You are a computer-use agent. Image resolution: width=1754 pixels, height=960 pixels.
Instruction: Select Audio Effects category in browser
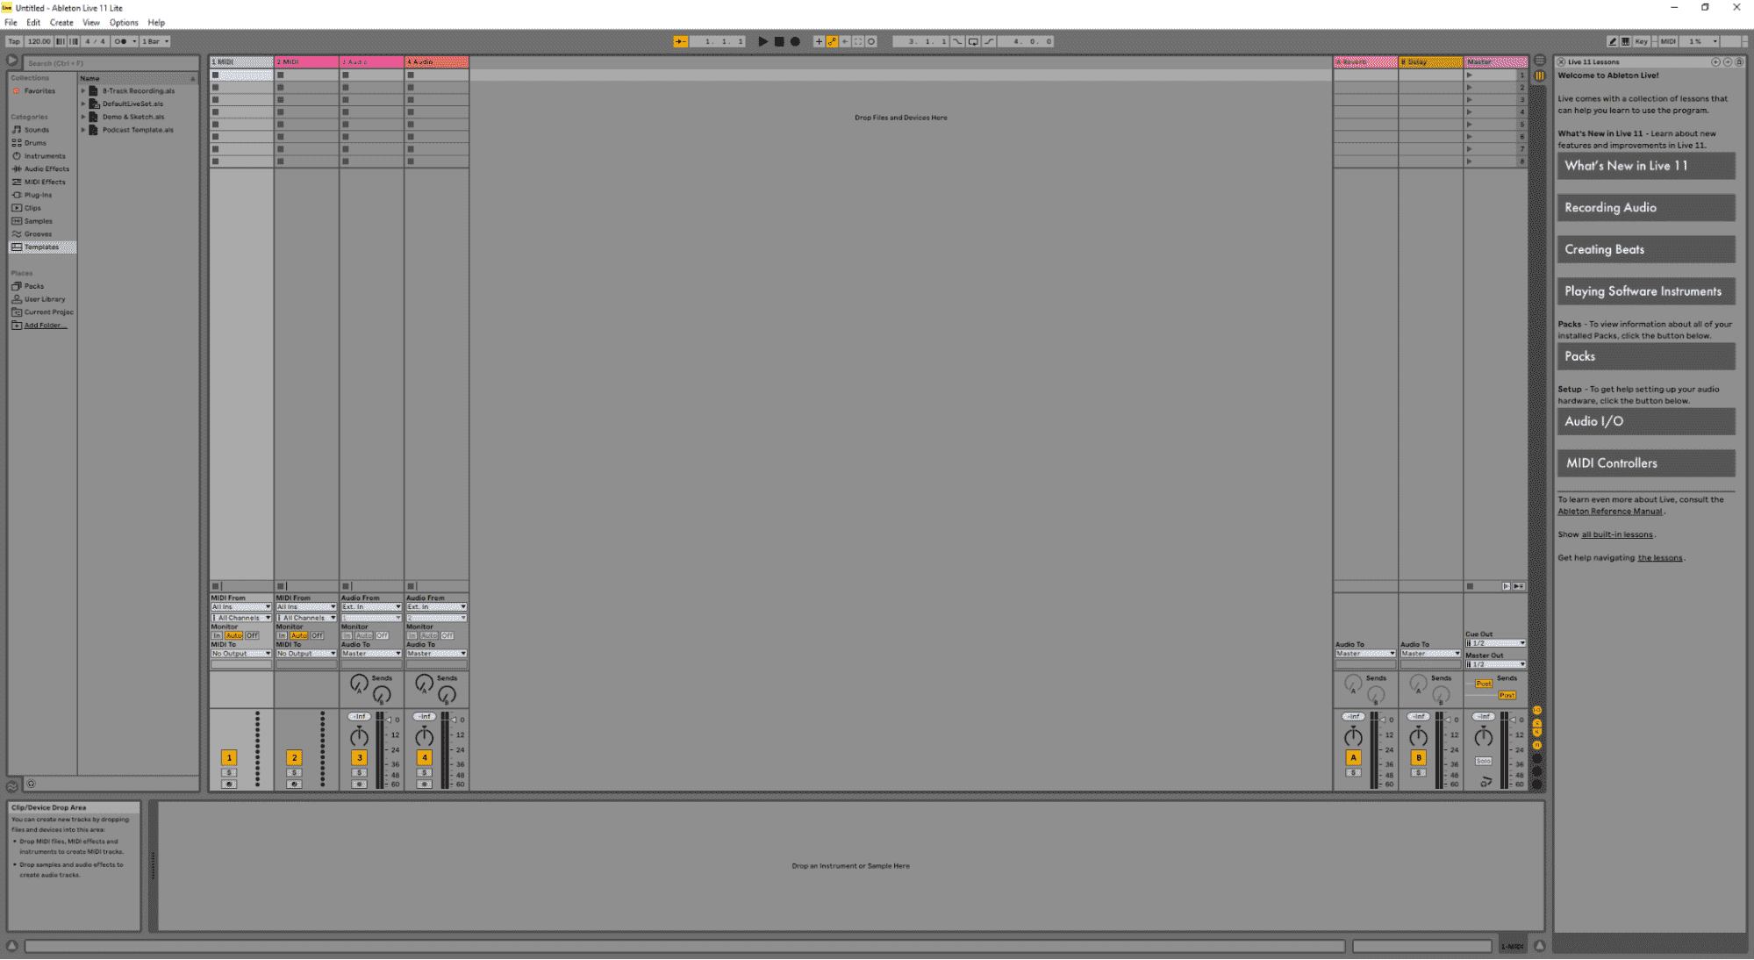click(46, 168)
